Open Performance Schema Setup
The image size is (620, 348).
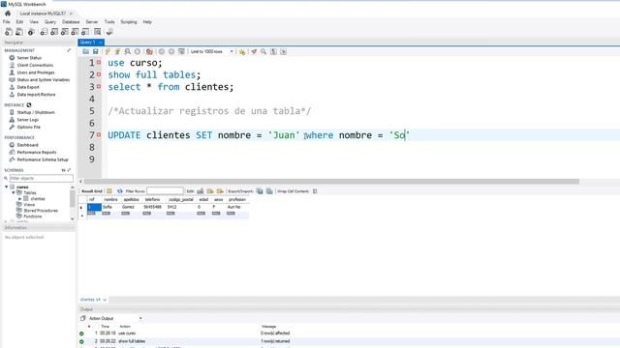pos(43,159)
